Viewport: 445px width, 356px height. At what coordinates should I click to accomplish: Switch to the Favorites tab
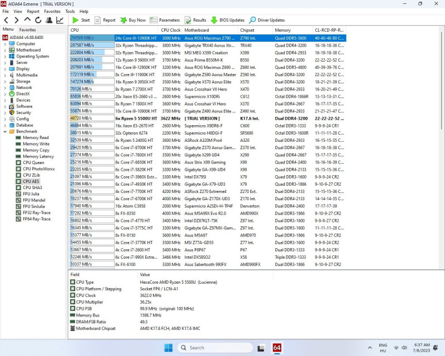pyautogui.click(x=27, y=29)
